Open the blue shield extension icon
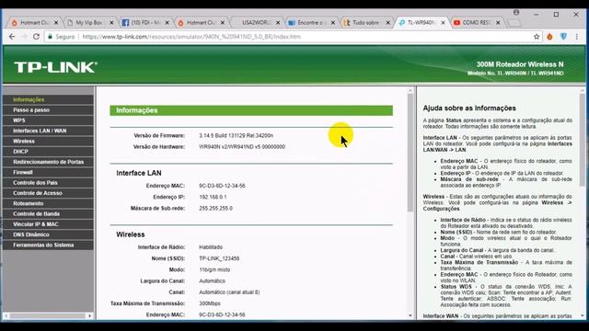This screenshot has height=331, width=589. coord(563,37)
